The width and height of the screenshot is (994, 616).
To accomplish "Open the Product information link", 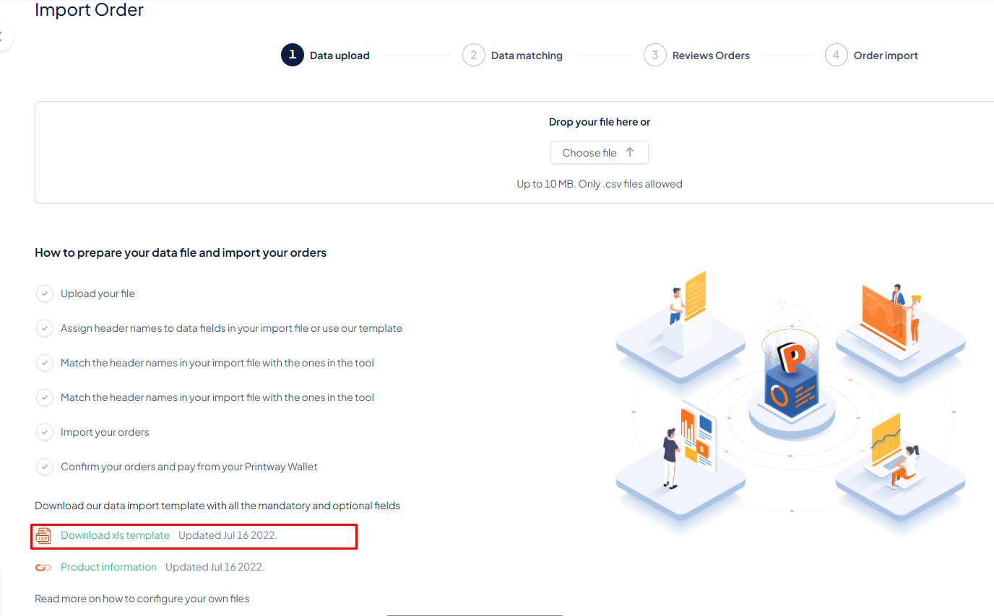I will coord(108,567).
